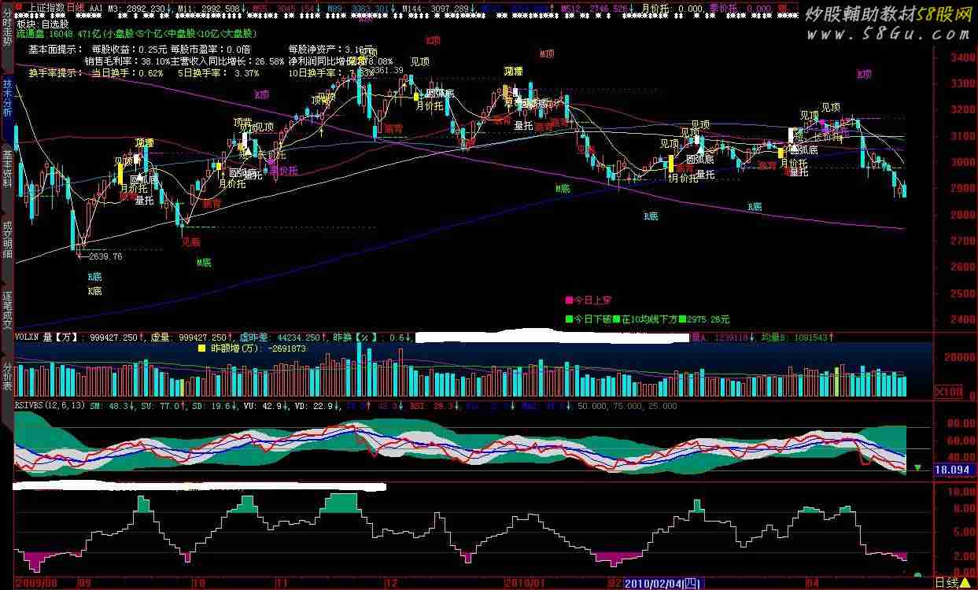Click the magenta square beside 今日上穿

coord(570,300)
